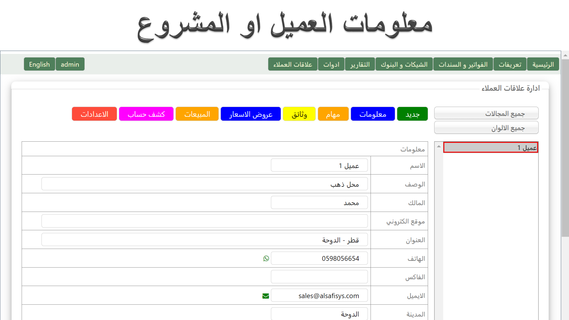The image size is (569, 320).
Task: Open عروض الاسعار quotations tab
Action: (250, 114)
